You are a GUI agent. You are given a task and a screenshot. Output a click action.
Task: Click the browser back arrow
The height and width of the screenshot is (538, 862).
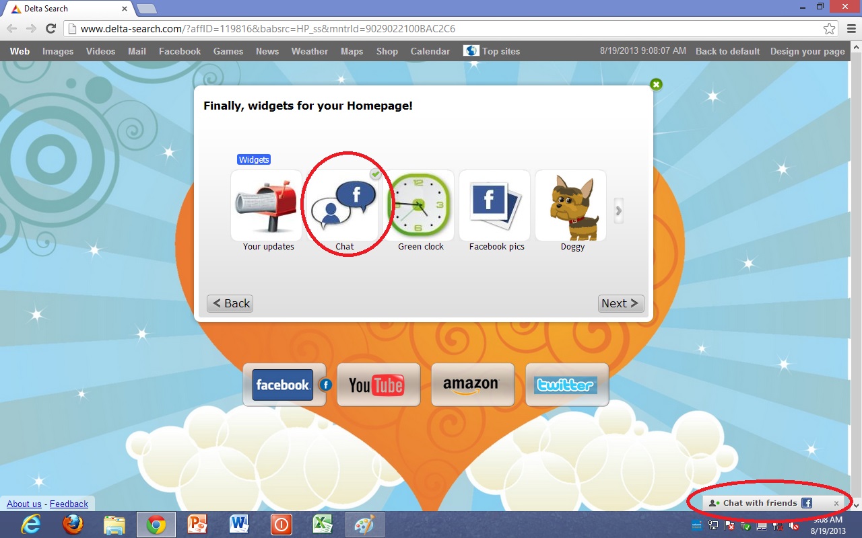pyautogui.click(x=12, y=28)
